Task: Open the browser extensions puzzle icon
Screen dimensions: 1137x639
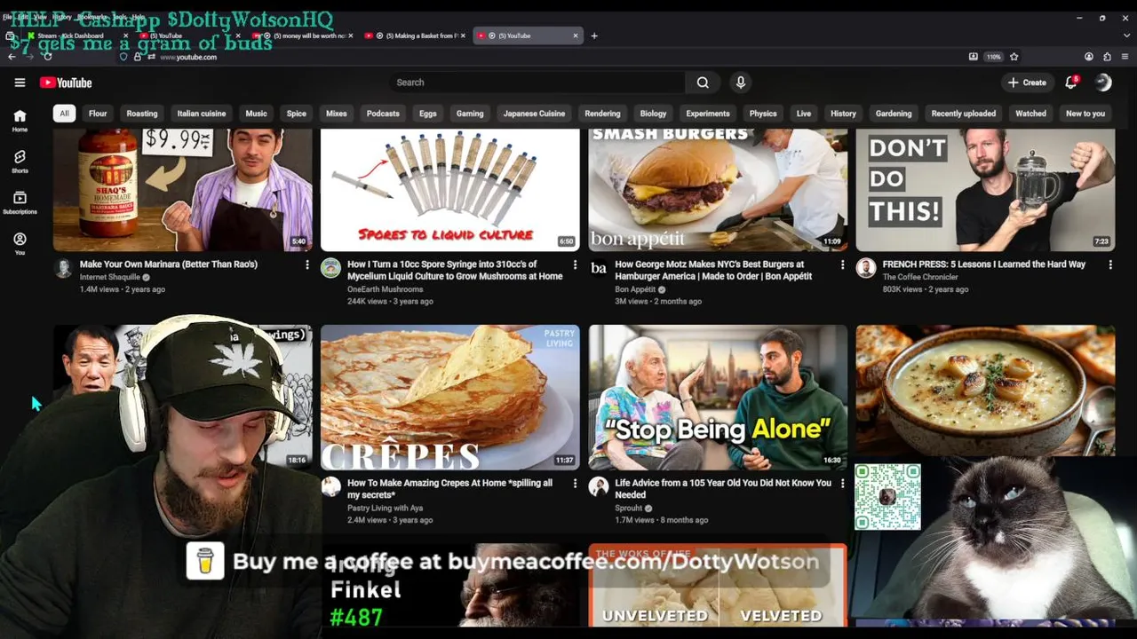Action: 1106,57
